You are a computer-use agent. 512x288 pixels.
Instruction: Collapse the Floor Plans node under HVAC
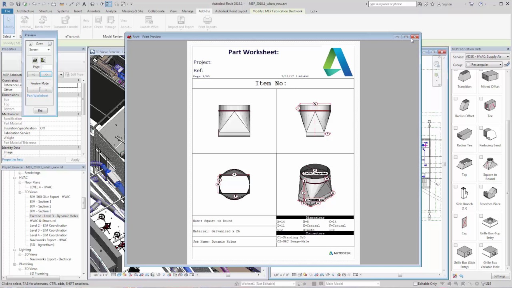coord(20,182)
